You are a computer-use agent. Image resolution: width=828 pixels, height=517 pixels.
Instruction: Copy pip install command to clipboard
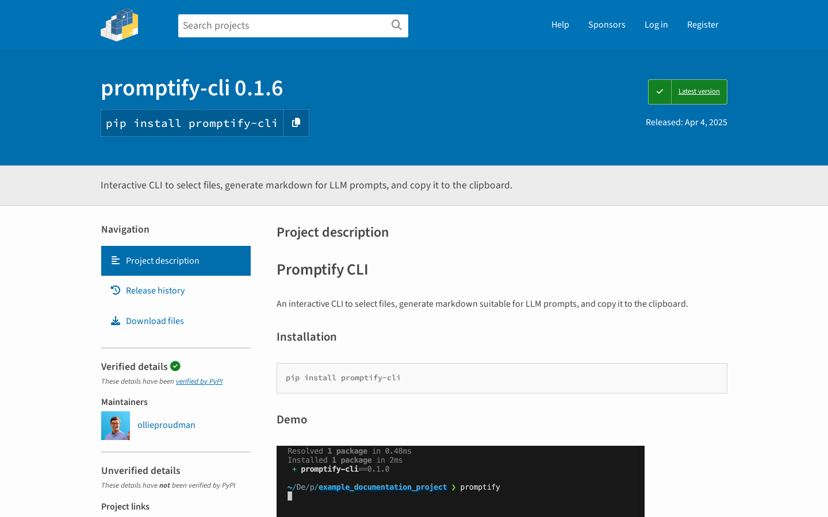(x=296, y=123)
